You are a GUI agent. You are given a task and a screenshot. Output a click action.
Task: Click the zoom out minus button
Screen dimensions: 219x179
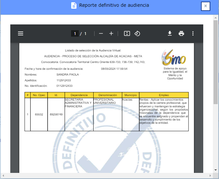[x=101, y=33]
